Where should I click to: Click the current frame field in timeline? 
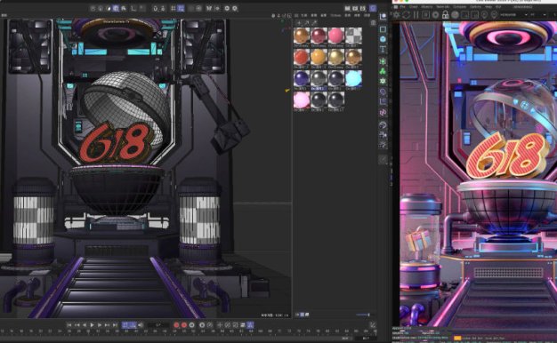coord(158,325)
